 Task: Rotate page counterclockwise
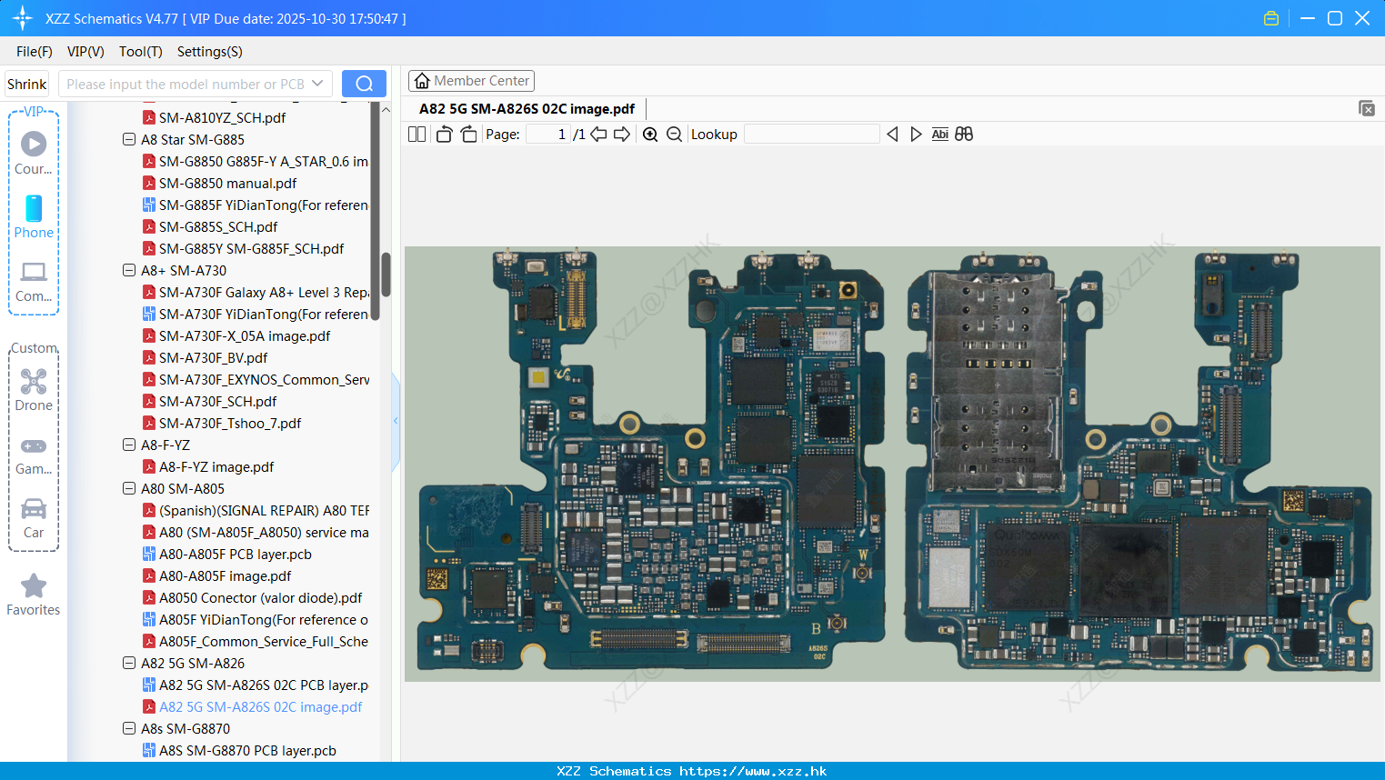click(x=444, y=134)
